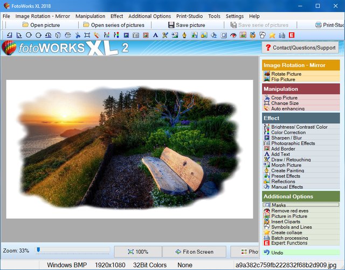
Task: Click the Change Size frame icon in the toolbar
Action: coord(87,35)
